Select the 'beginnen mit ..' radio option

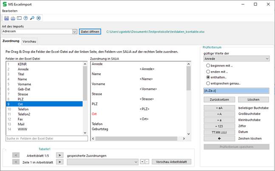coord(208,66)
